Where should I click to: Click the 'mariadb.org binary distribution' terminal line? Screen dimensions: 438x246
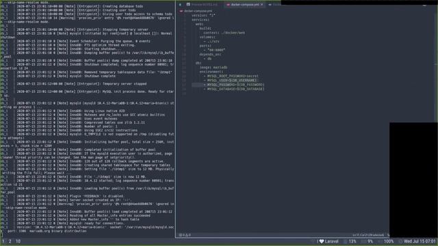47,231
